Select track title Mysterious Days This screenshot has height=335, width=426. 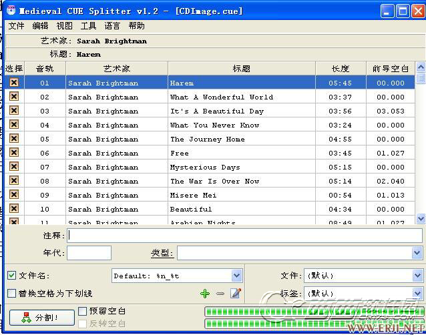pos(205,167)
